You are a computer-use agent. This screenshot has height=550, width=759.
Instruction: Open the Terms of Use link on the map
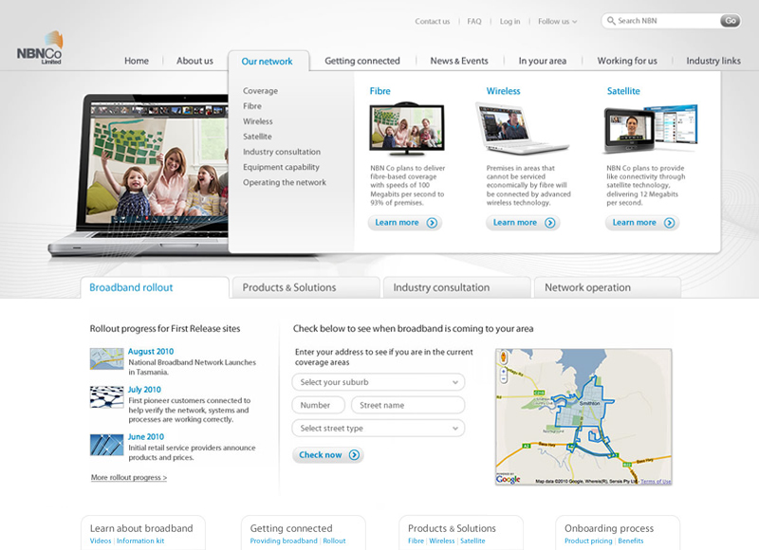(x=654, y=481)
